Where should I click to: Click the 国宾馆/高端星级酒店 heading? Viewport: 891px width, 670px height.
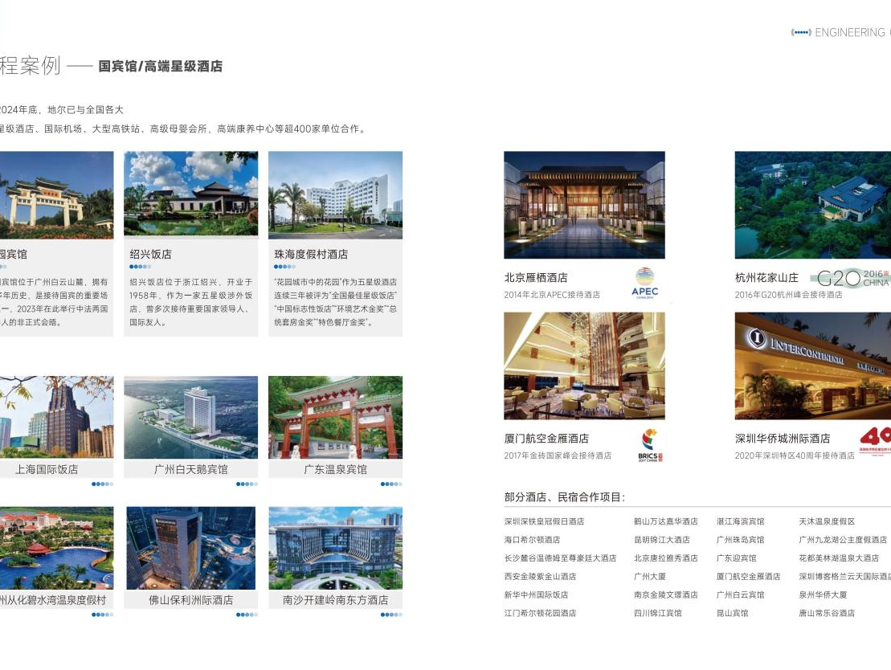click(x=160, y=67)
